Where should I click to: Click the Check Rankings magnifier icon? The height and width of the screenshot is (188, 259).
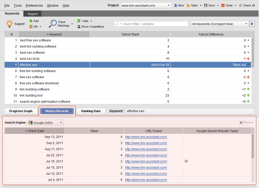click(53, 24)
